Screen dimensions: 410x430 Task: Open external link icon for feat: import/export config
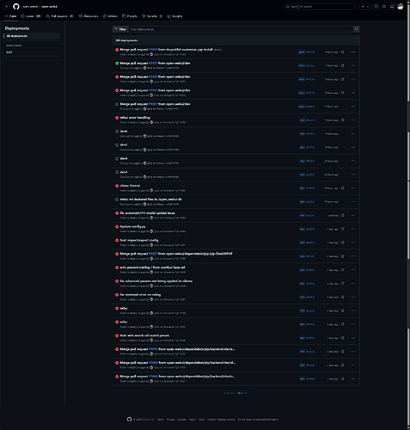343,243
